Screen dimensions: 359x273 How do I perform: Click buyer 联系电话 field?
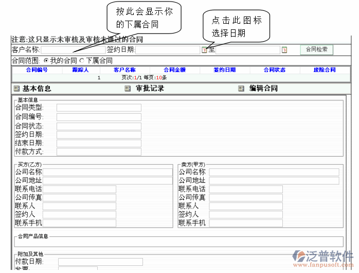point(79,190)
